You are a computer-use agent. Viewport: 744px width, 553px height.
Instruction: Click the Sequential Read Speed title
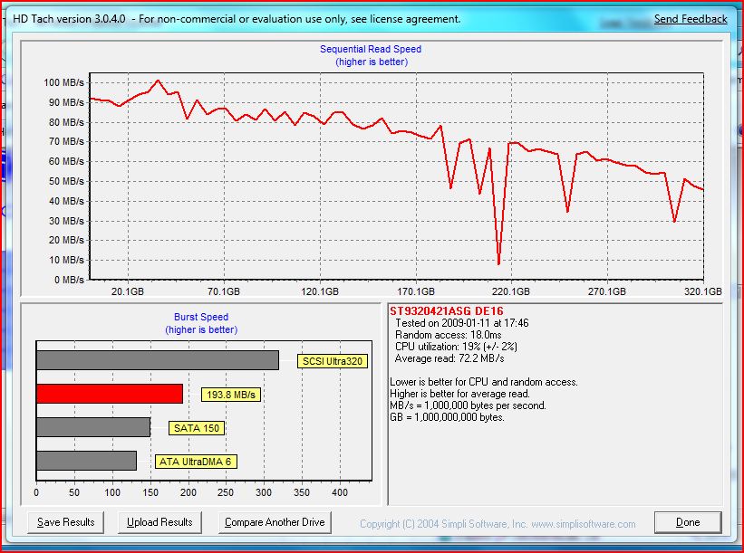pyautogui.click(x=371, y=49)
